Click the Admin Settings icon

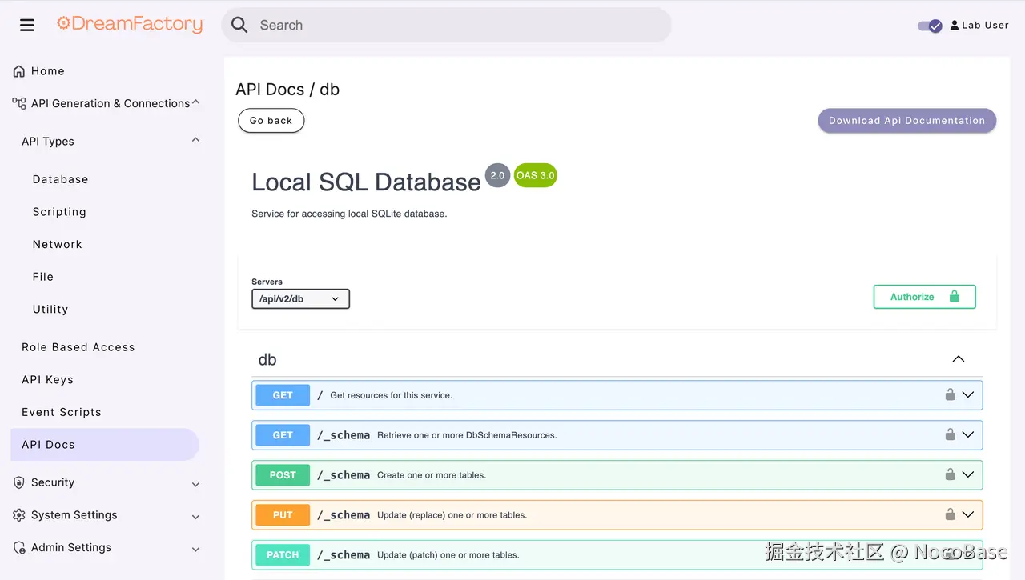19,548
